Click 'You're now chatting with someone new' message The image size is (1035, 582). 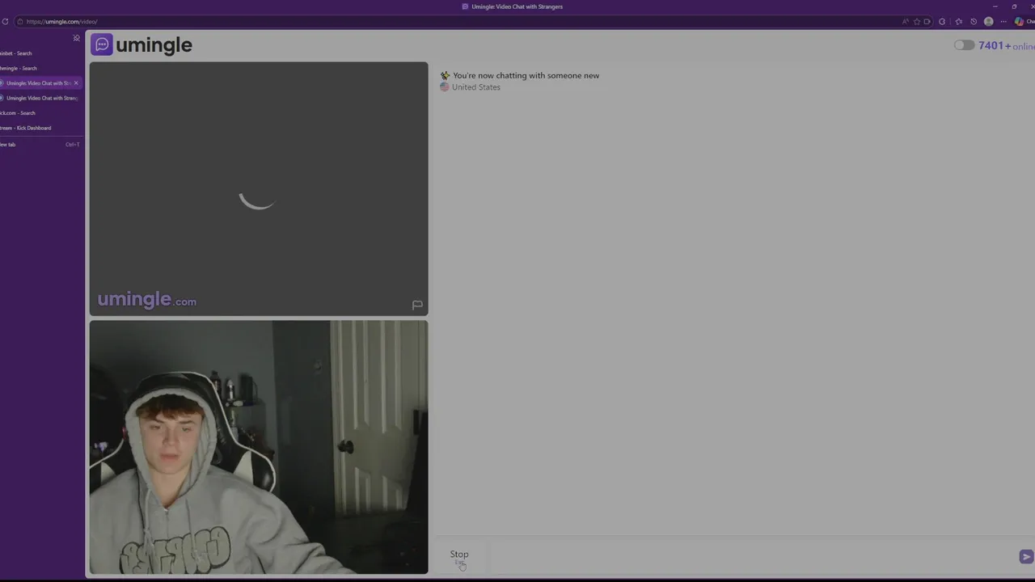click(526, 75)
